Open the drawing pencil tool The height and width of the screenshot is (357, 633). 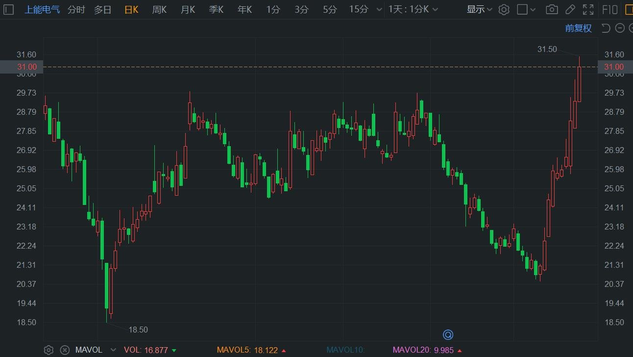(x=570, y=9)
